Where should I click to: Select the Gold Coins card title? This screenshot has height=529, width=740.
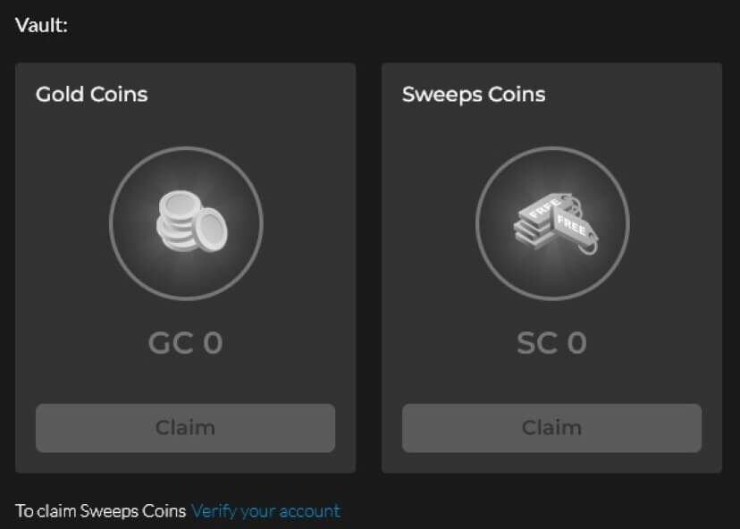pyautogui.click(x=91, y=94)
